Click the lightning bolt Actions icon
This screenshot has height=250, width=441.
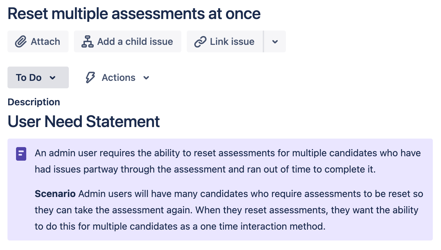click(x=90, y=78)
